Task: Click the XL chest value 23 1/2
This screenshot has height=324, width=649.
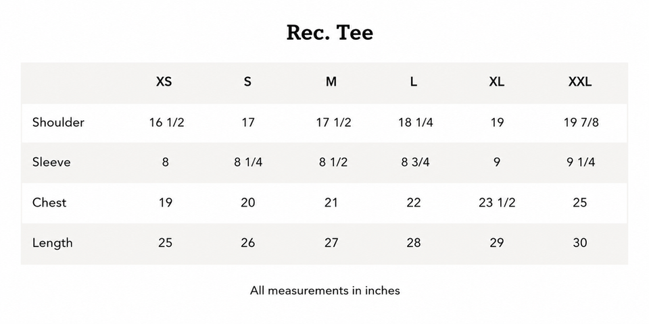Action: click(497, 203)
